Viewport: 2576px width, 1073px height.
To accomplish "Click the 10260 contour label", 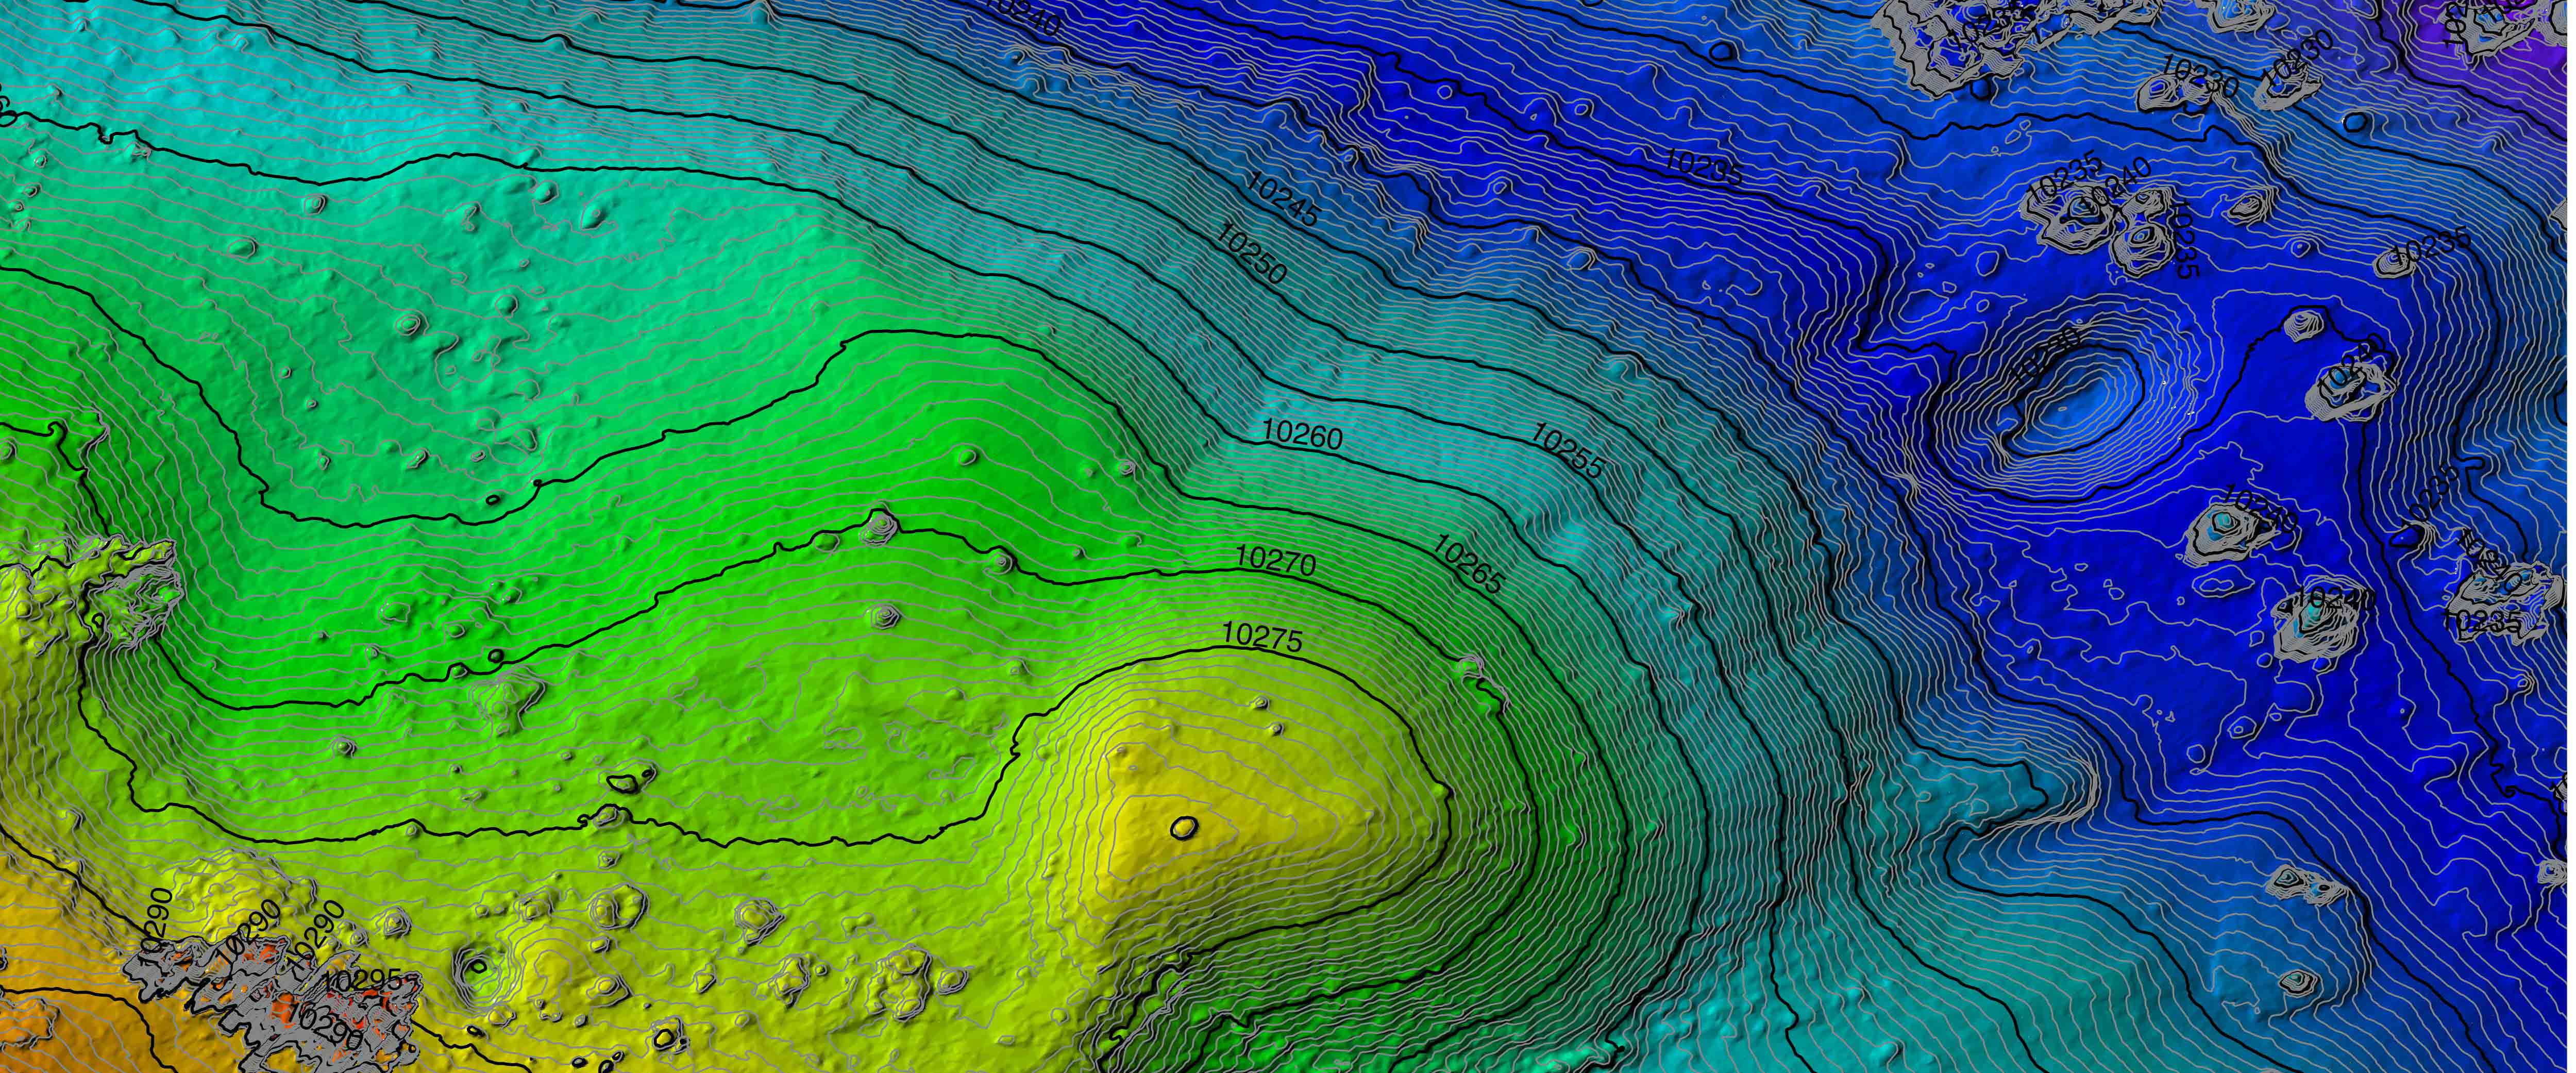I will click(1303, 434).
